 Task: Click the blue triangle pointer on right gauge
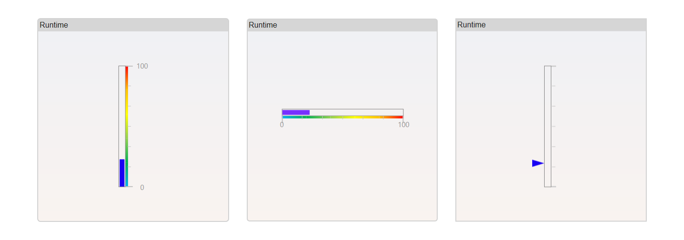tap(538, 163)
